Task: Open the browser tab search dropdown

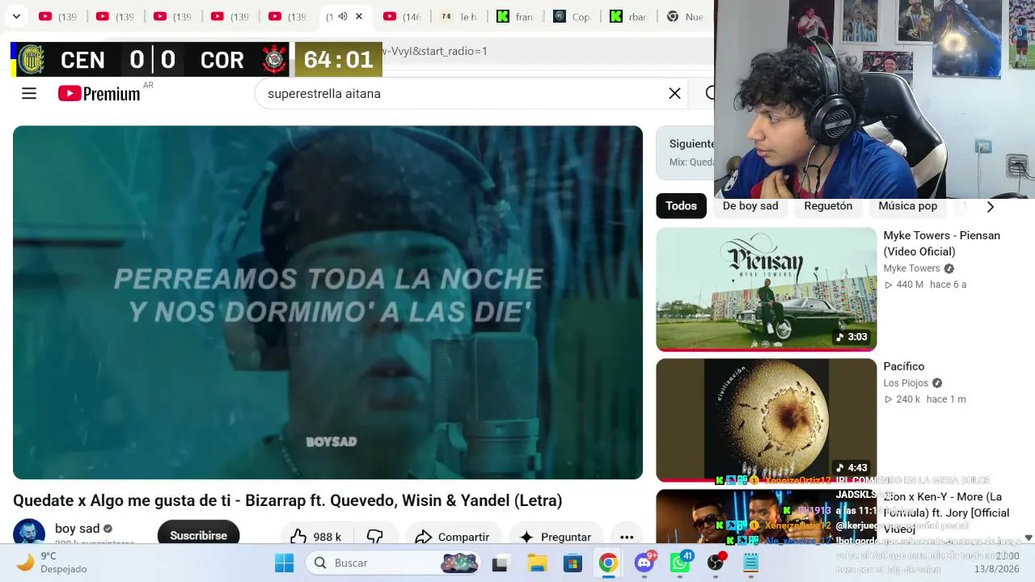Action: click(16, 16)
